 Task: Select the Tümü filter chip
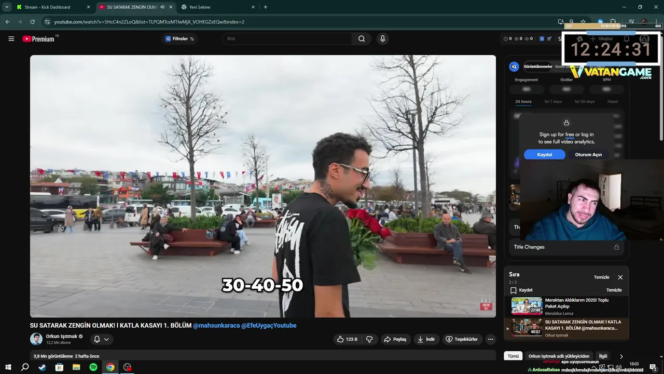tap(513, 356)
